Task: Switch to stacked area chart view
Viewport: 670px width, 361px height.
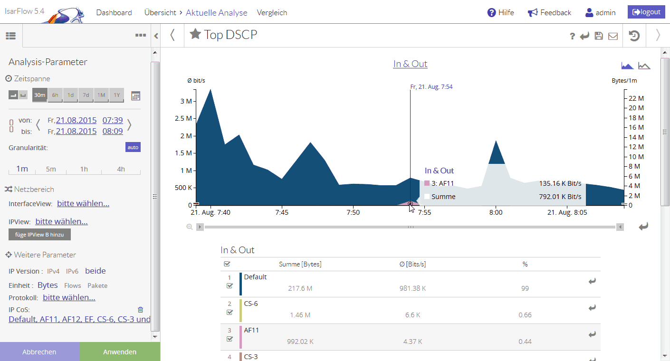Action: tap(628, 66)
